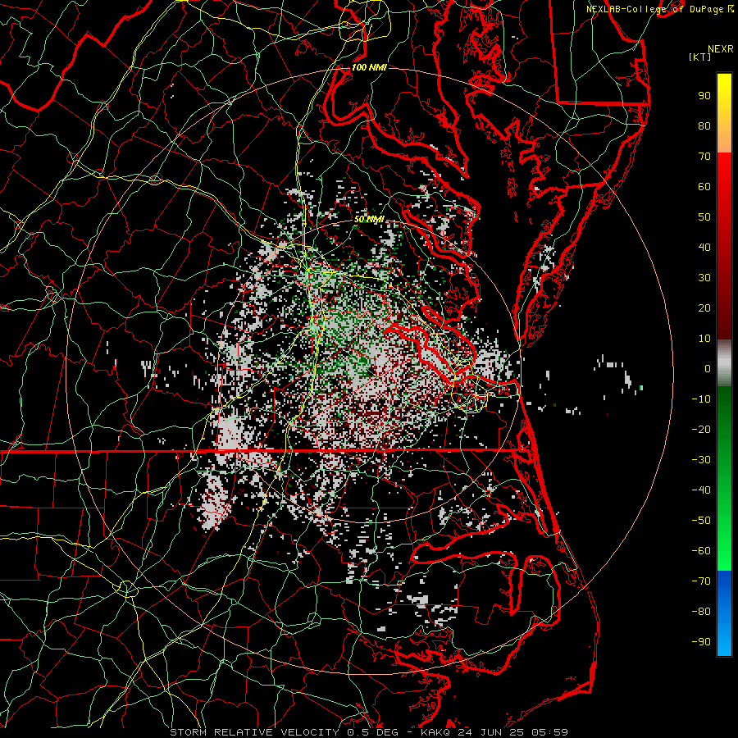This screenshot has width=738, height=738.
Task: Click the KAKQ radar site identifier in the caption
Action: pyautogui.click(x=434, y=732)
